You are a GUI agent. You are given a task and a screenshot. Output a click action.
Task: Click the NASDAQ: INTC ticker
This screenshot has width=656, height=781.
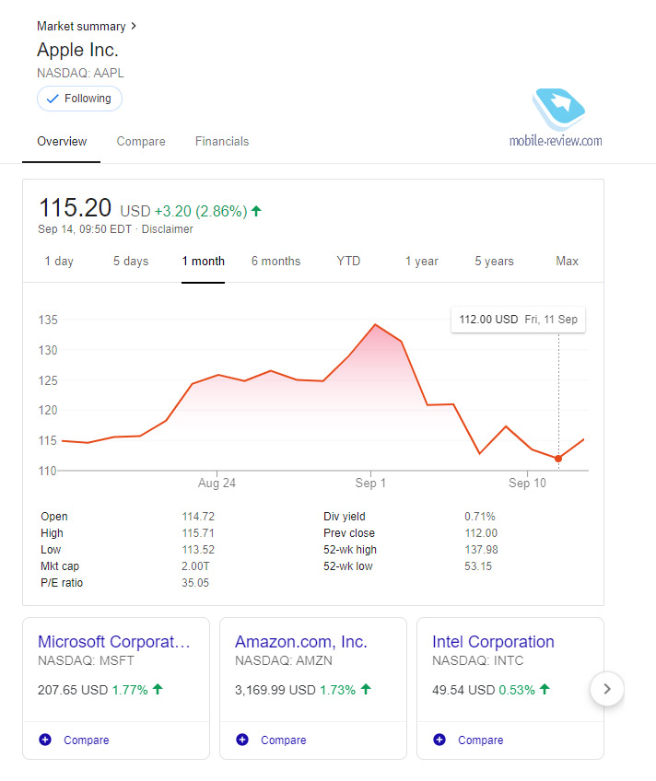[477, 661]
